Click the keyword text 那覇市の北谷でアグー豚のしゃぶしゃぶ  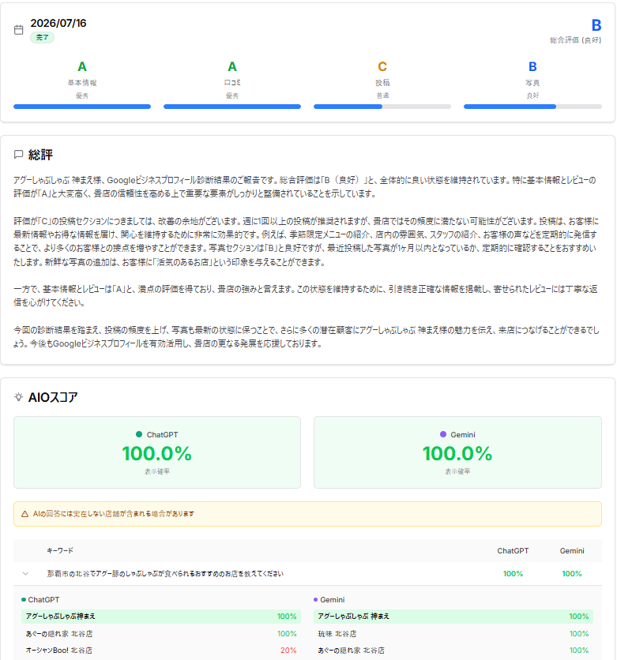pos(165,574)
